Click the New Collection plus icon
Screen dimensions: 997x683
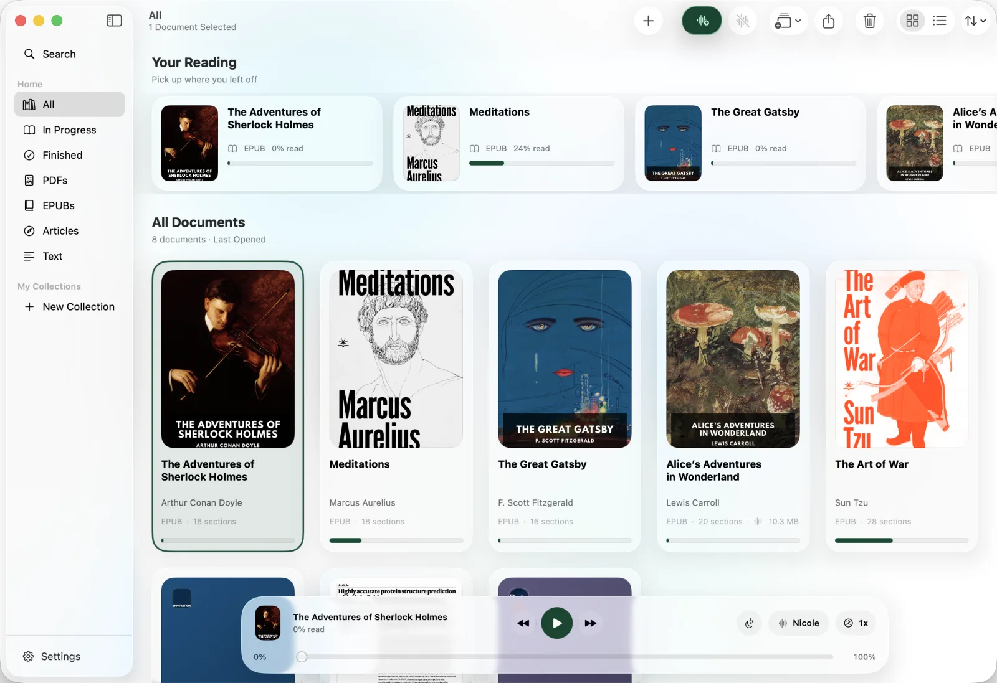click(x=29, y=307)
